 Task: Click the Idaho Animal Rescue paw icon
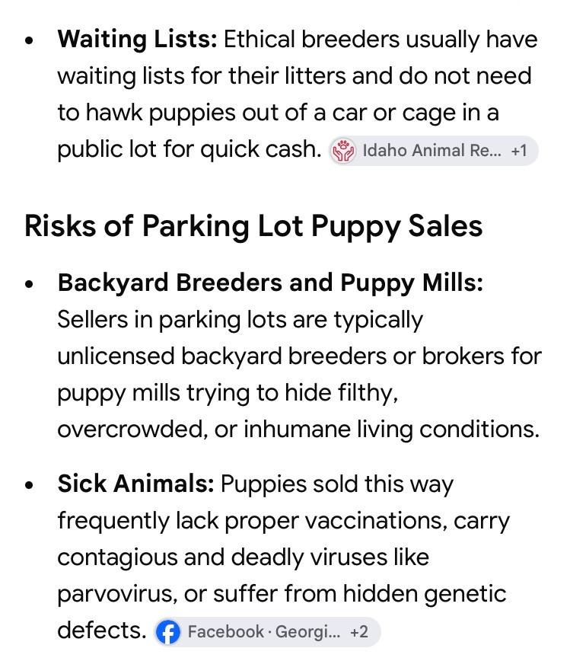pos(343,151)
